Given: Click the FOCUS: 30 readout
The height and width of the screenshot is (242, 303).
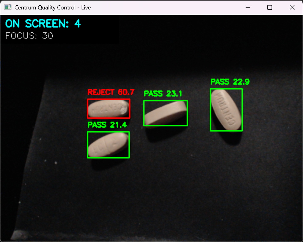Looking at the screenshot, I should [x=29, y=36].
